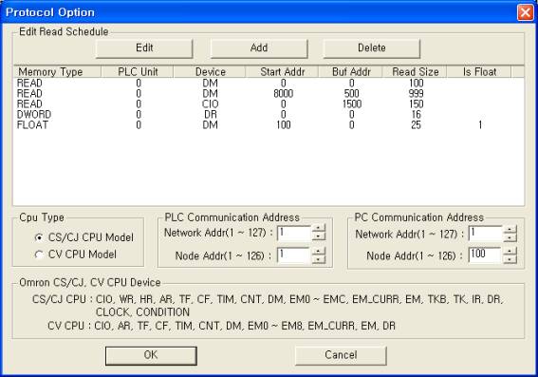Viewport: 538px width, 377px height.
Task: Select the READ row with CIO device
Action: click(269, 104)
